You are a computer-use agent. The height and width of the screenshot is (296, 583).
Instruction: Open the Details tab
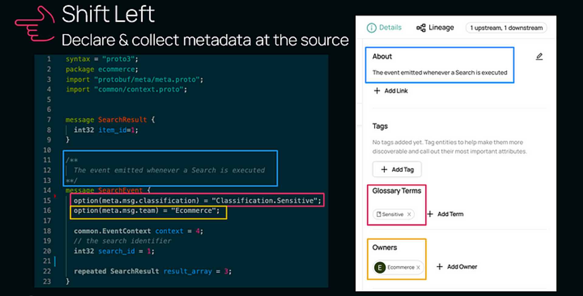[x=384, y=28]
